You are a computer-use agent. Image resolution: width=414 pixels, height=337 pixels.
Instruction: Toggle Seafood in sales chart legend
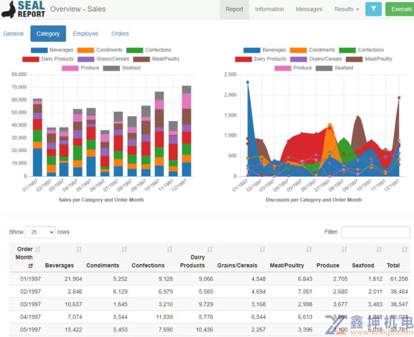click(x=122, y=68)
